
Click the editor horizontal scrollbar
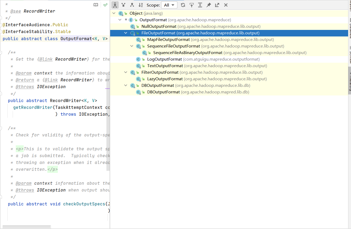26,227
